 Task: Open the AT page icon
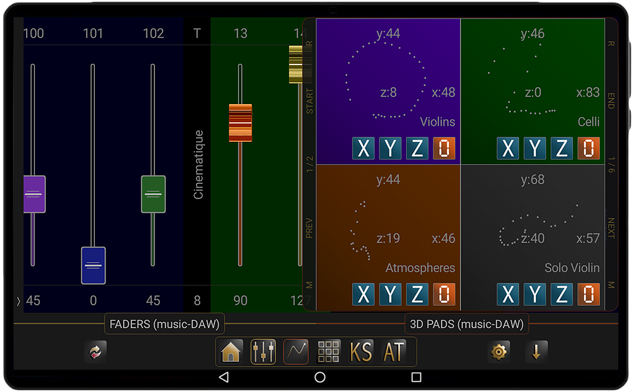point(394,352)
